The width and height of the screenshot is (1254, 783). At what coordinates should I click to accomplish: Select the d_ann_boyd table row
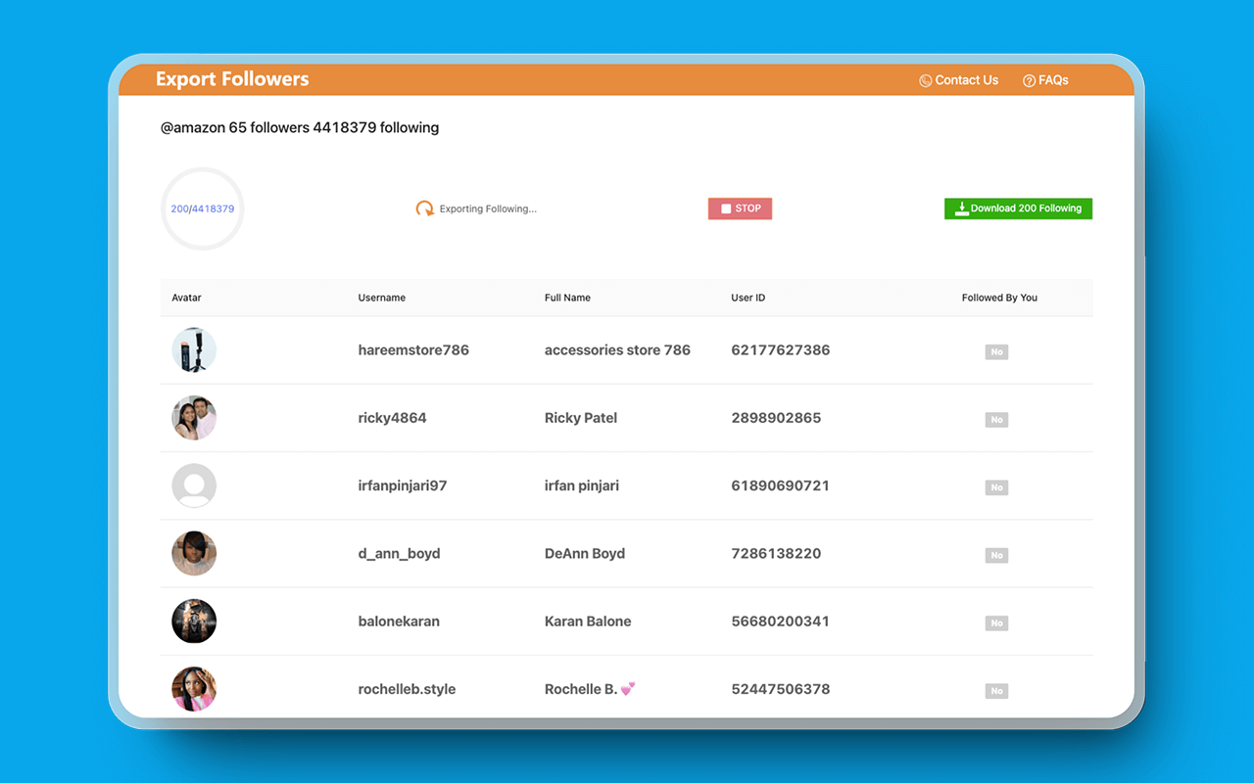click(x=627, y=553)
